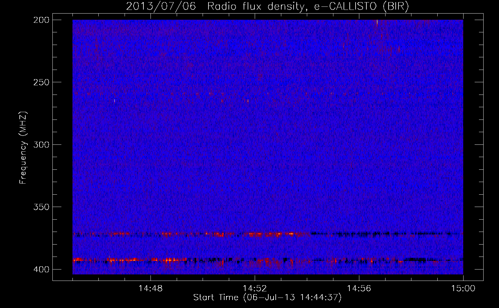Click the Start Time axis caption
Image resolution: width=499 pixels, height=308 pixels.
pos(267,298)
